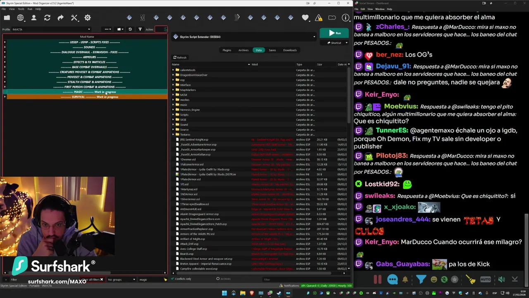Pause chat with red pause icon in Social Stream
529x298 pixels.
pyautogui.click(x=377, y=279)
